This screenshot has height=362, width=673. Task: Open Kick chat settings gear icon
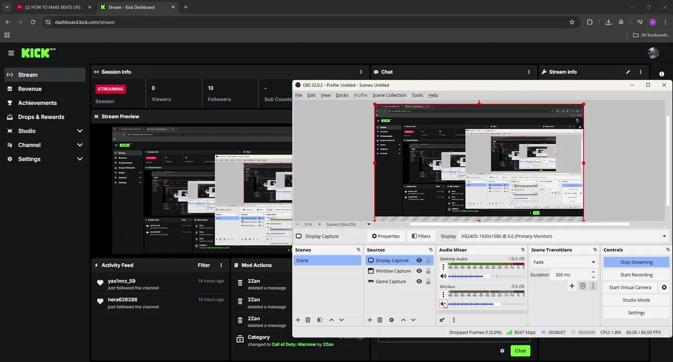tap(502, 351)
